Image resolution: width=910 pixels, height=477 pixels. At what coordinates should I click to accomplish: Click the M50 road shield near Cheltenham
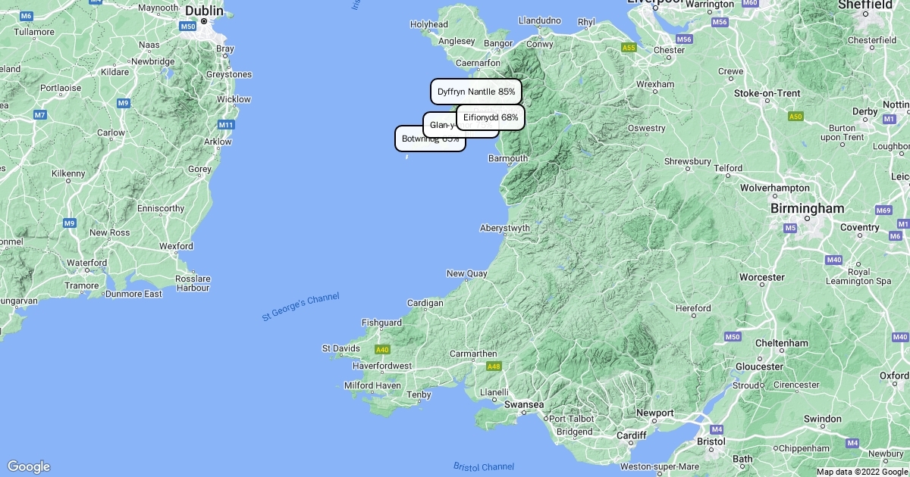tap(732, 336)
